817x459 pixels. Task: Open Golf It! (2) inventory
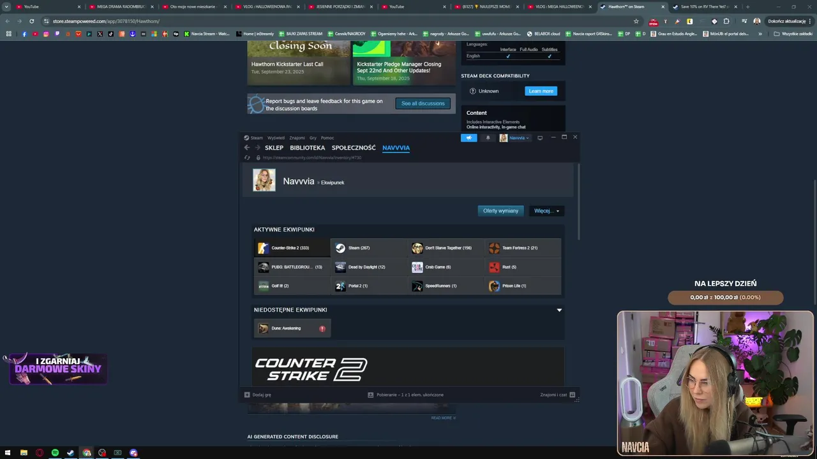(292, 286)
